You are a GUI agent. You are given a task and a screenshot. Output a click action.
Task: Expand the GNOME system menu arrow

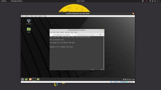pyautogui.click(x=159, y=1)
